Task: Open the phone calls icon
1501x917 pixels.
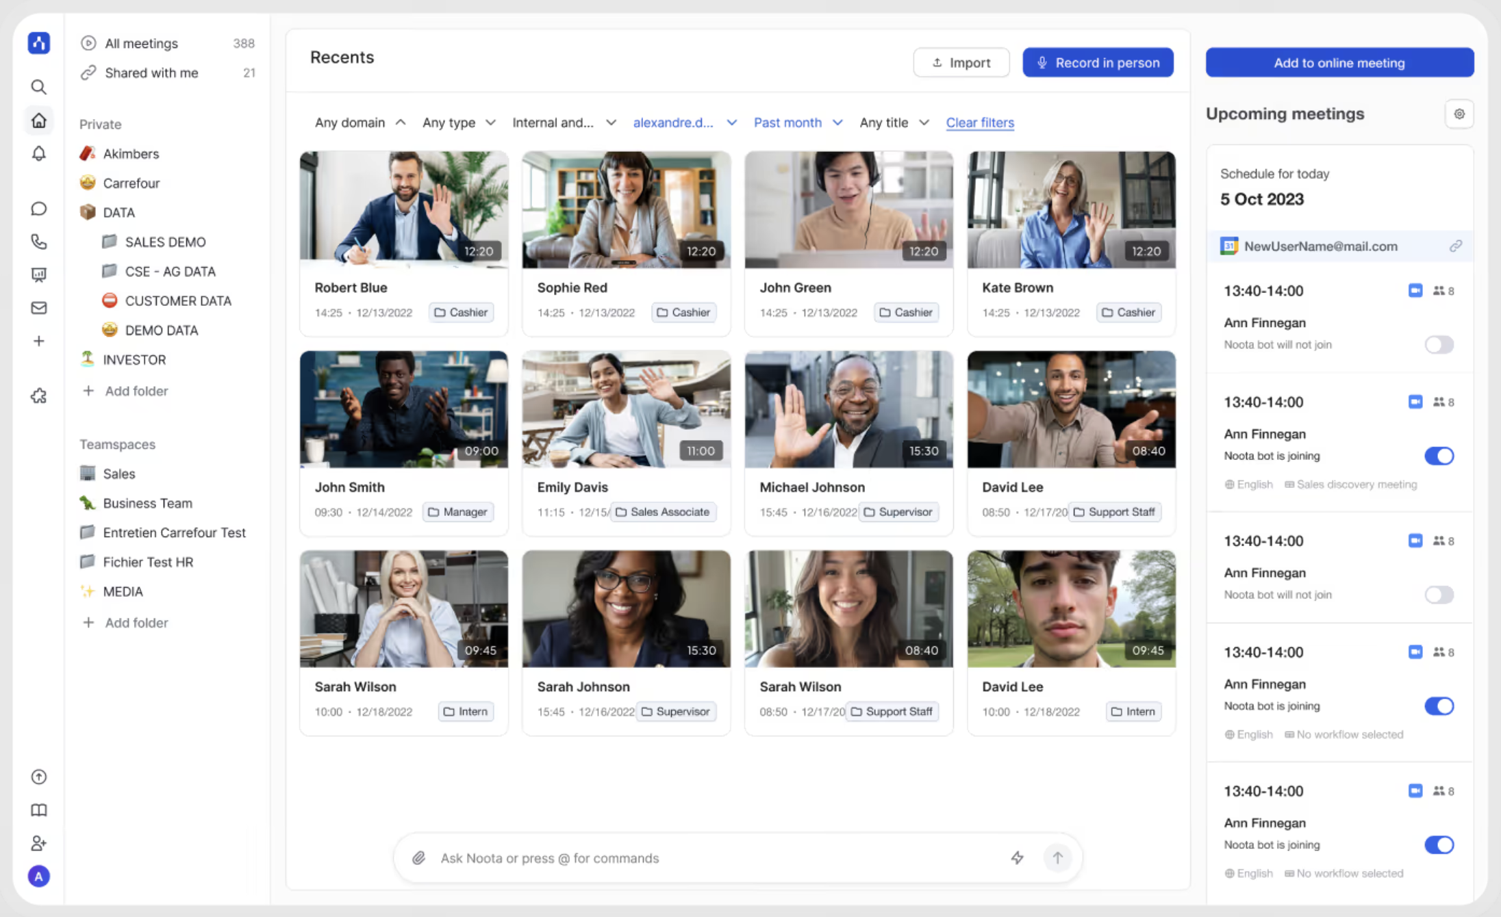Action: point(39,242)
